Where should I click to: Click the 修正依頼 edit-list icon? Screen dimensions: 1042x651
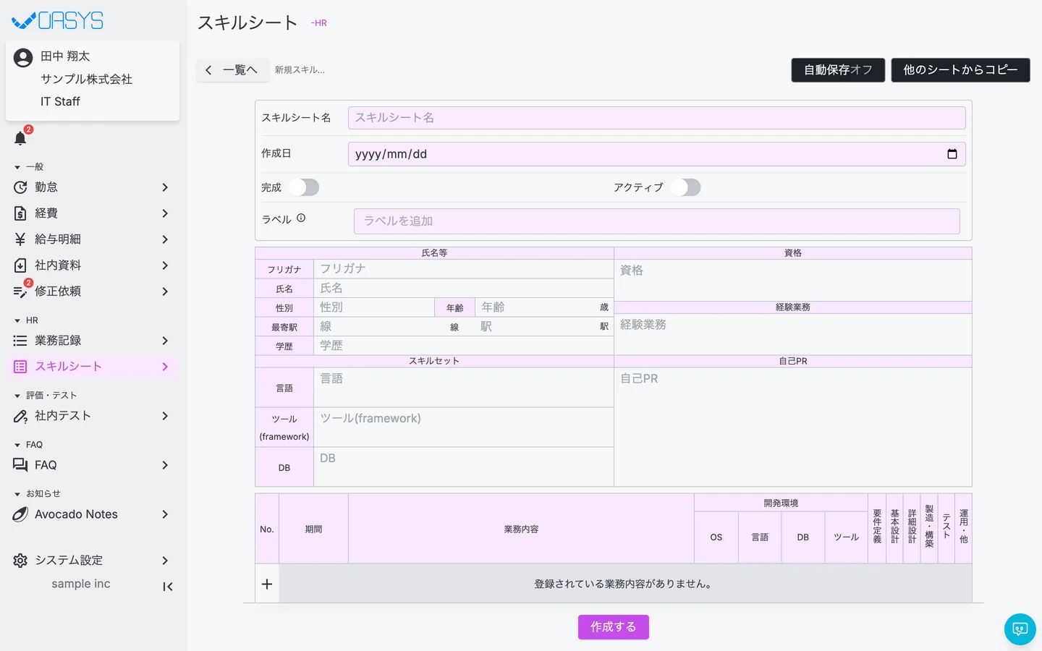[x=20, y=292]
